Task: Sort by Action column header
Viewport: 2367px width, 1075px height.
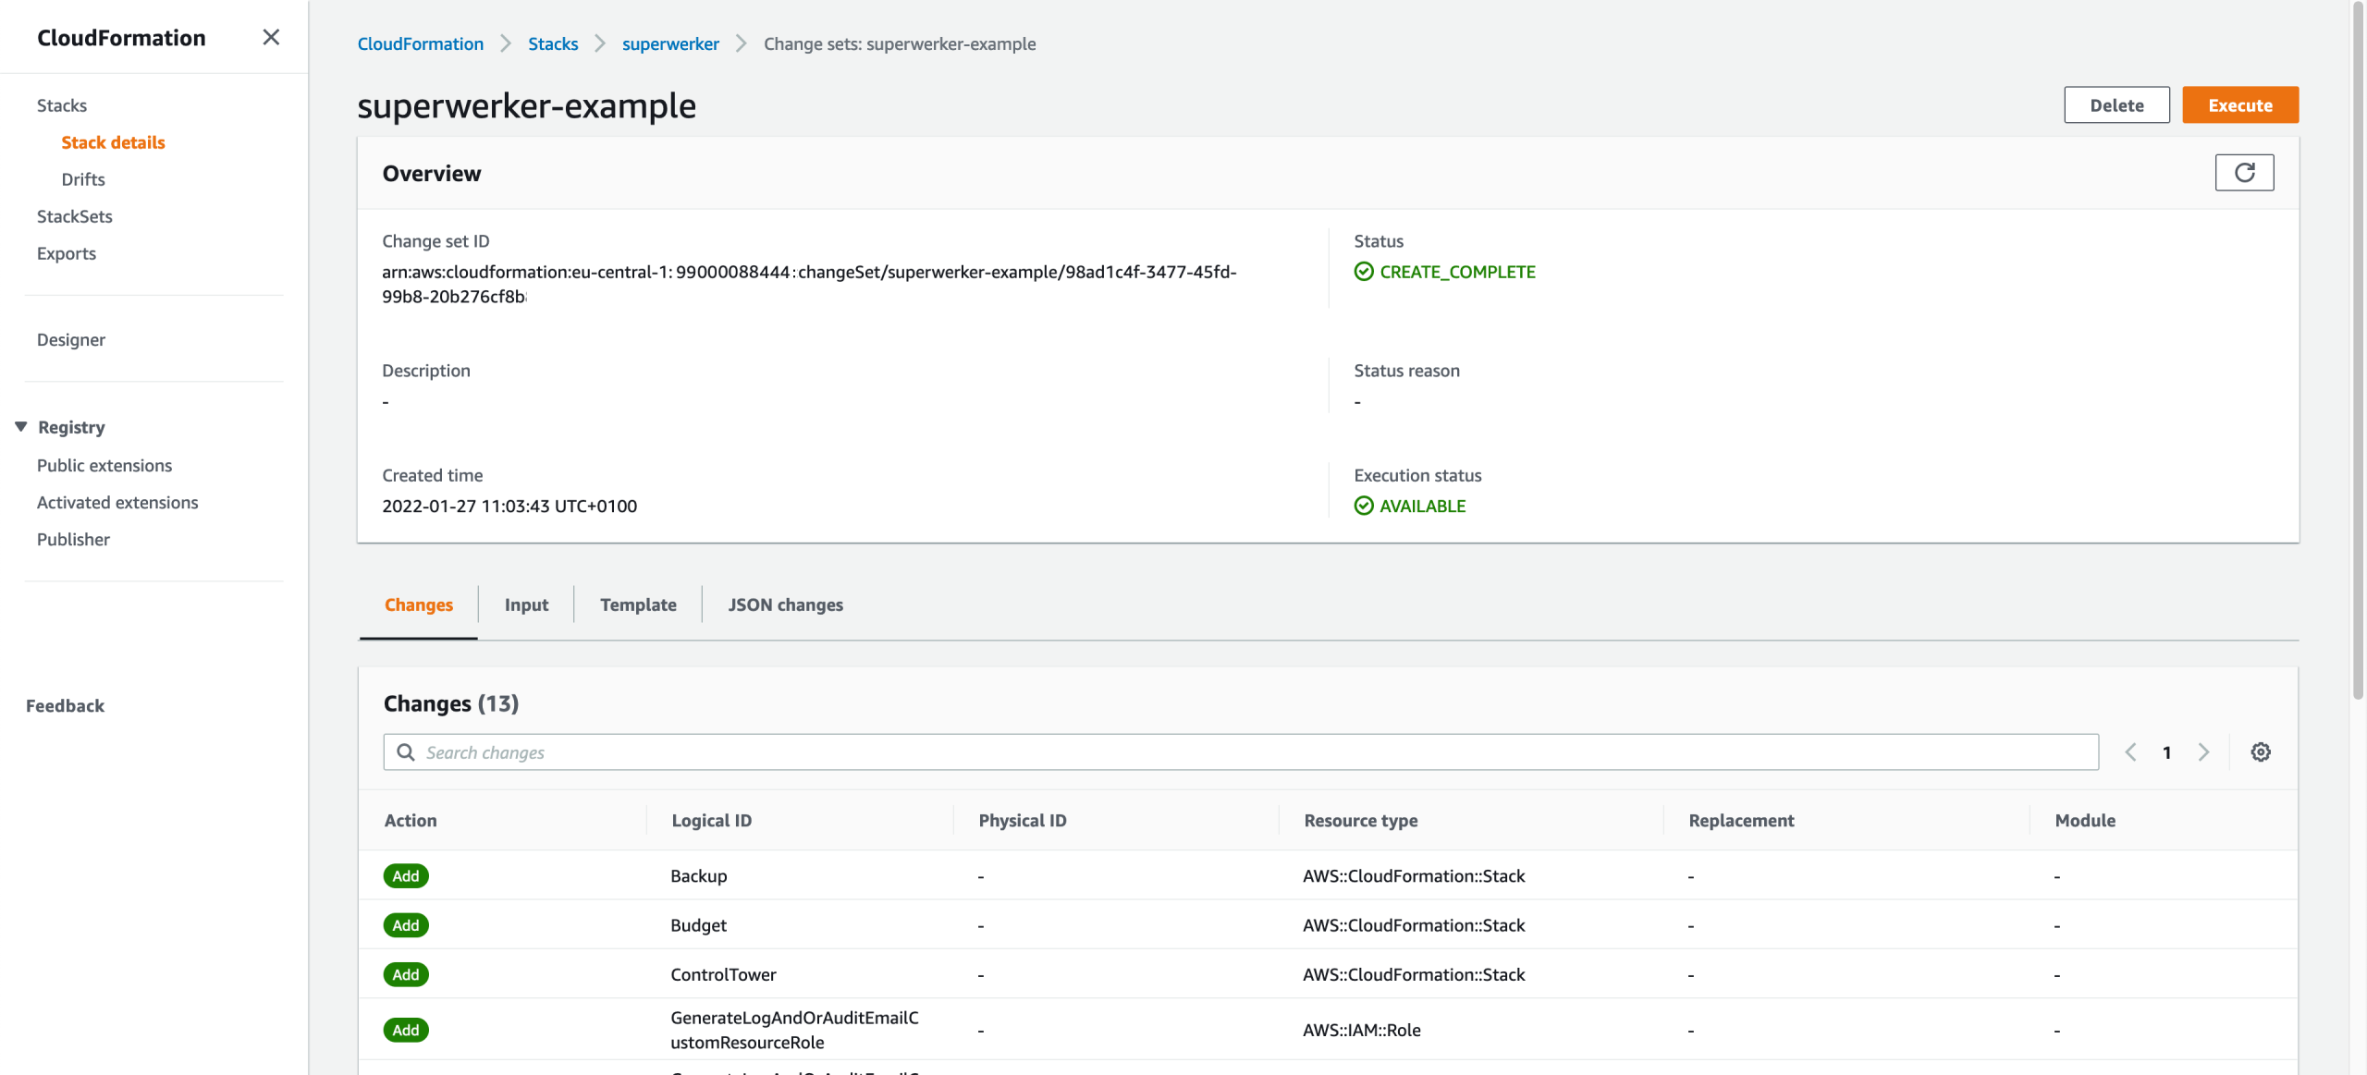Action: [411, 821]
